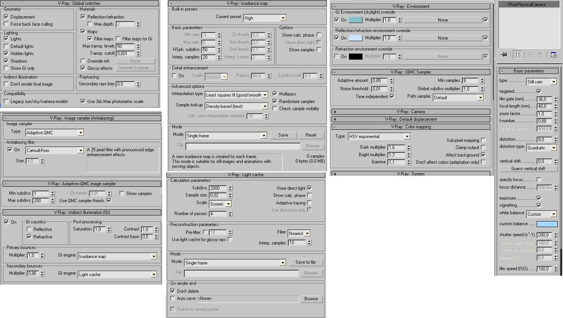Image resolution: width=563 pixels, height=318 pixels.
Task: Toggle the Hidden lights checkbox
Action: pos(6,54)
